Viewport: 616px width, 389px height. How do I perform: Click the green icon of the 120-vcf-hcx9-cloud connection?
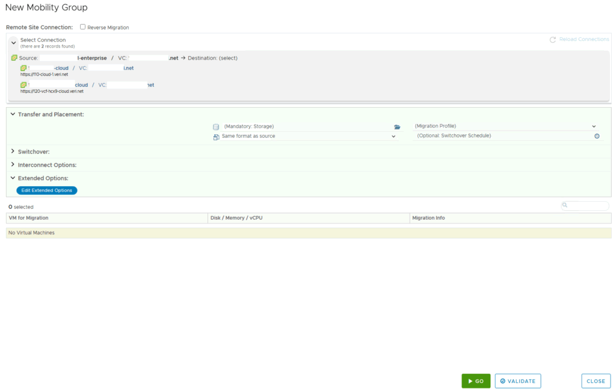(x=23, y=85)
